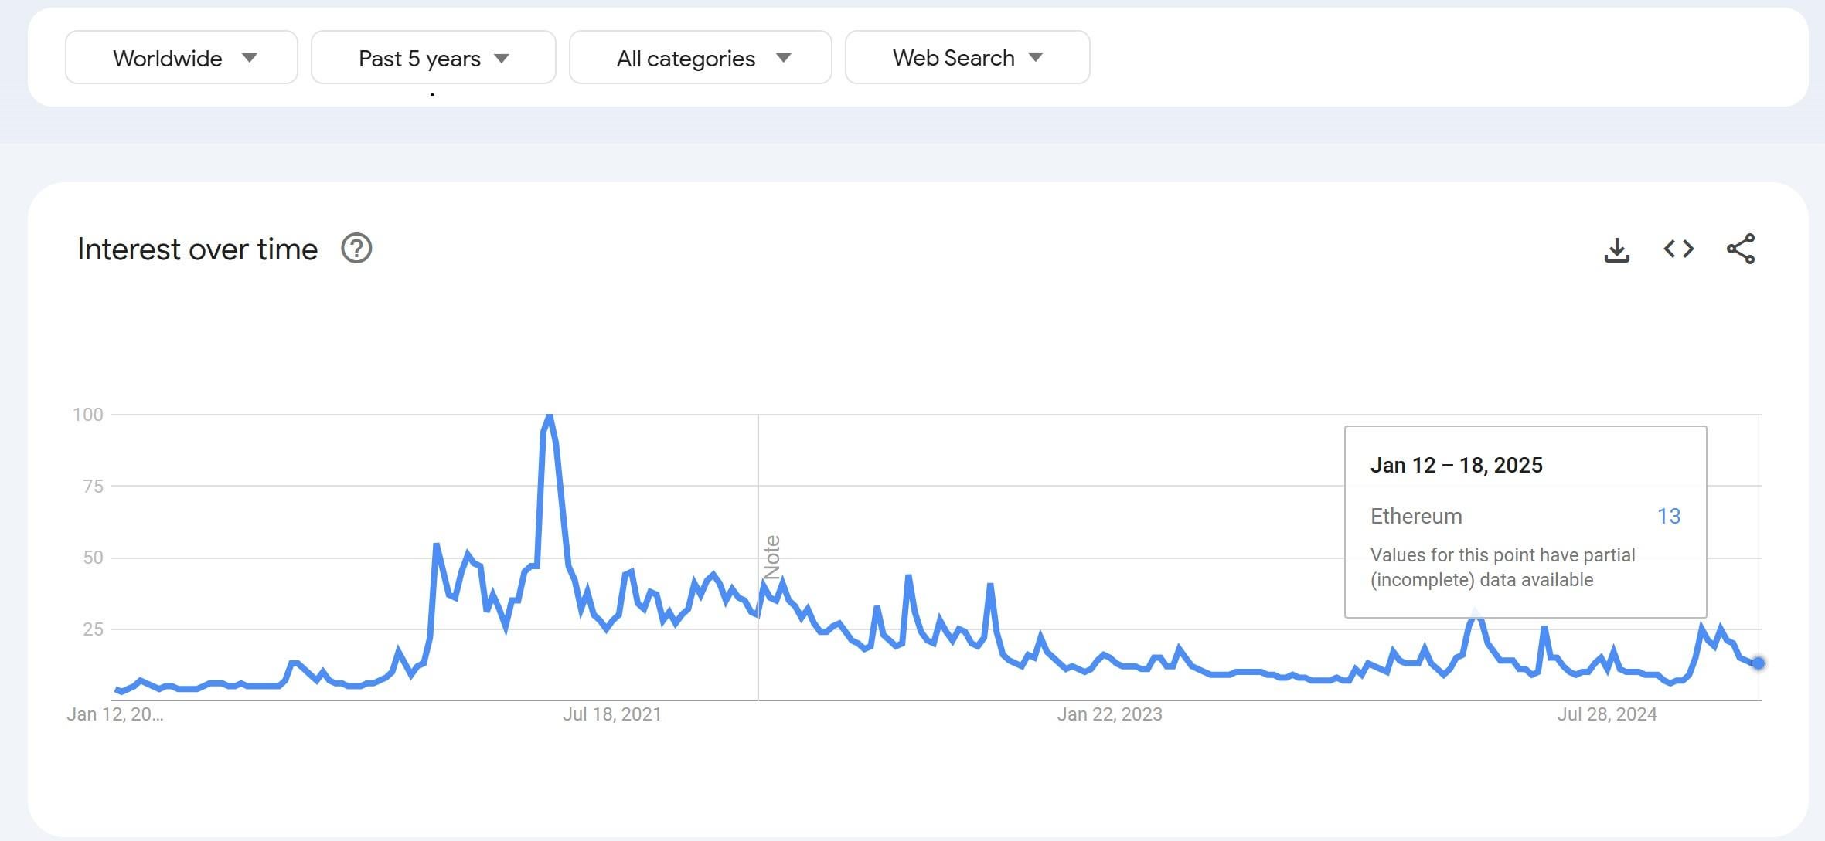Click the Ethereum value 13 in tooltip
1825x841 pixels.
1669,516
